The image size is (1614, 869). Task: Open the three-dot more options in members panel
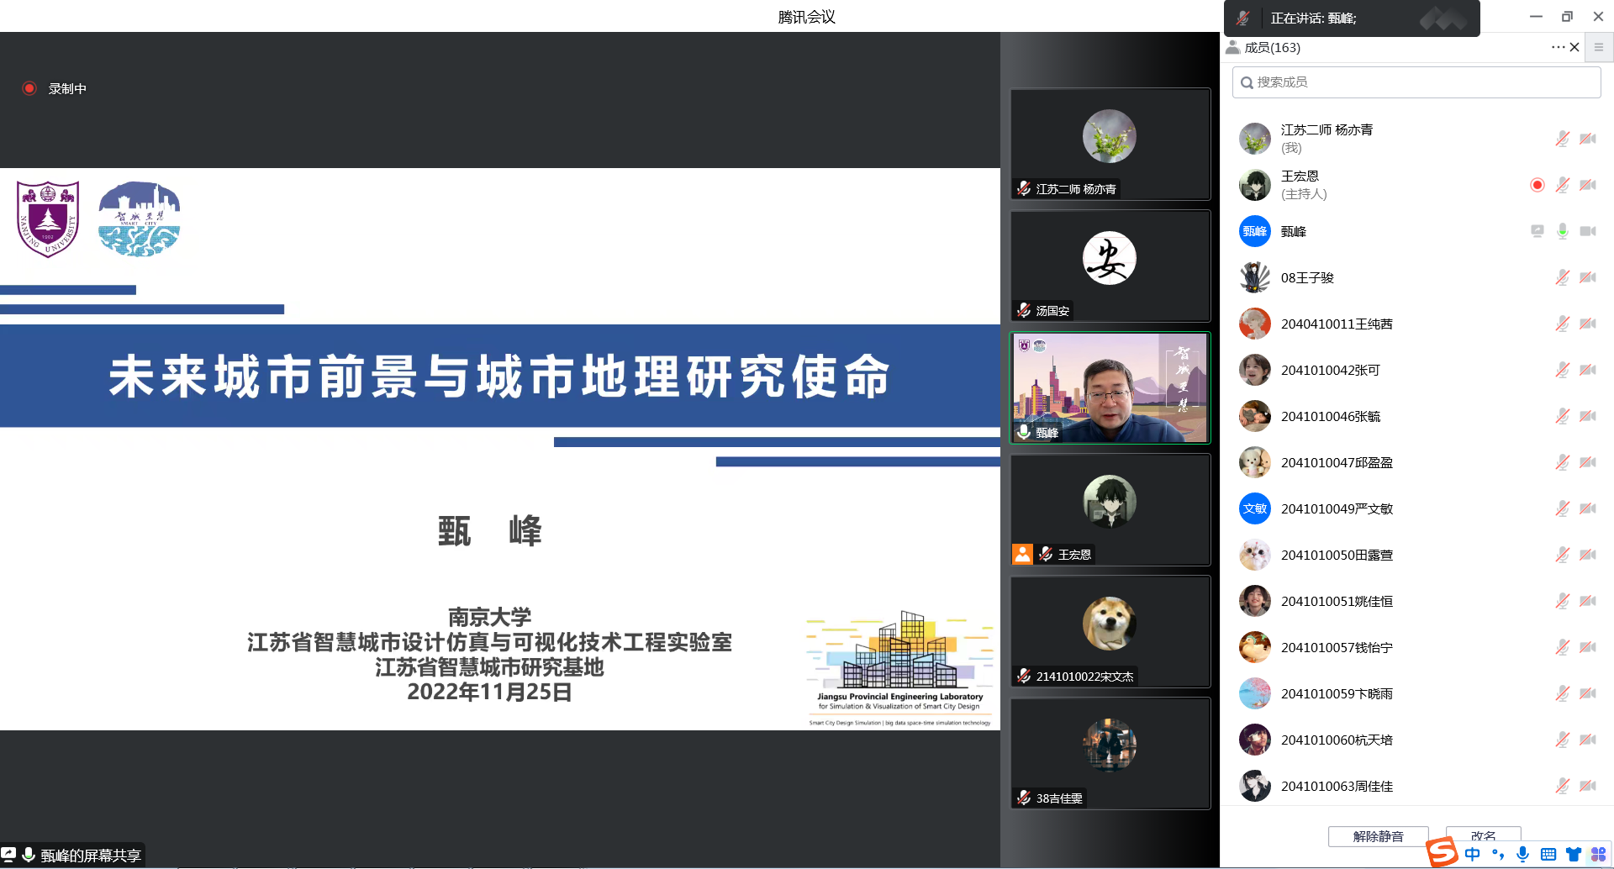(x=1558, y=47)
